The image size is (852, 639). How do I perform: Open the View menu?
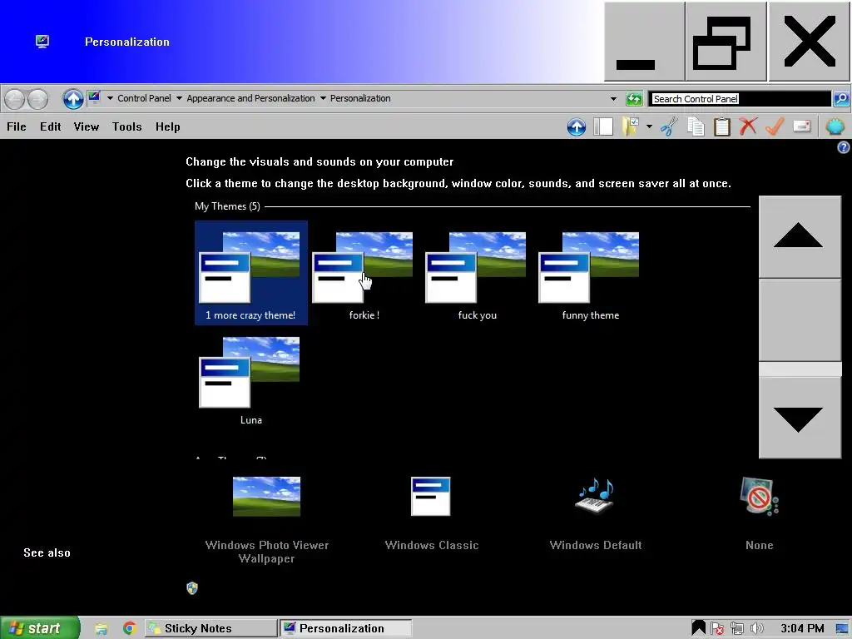point(87,126)
